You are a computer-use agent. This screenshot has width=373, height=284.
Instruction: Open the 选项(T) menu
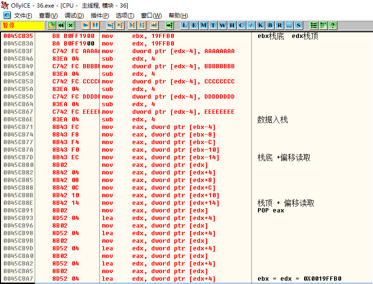(x=125, y=16)
